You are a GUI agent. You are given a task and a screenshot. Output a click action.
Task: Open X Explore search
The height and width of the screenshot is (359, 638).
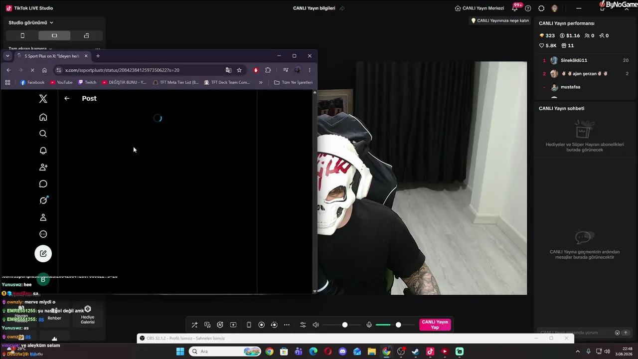click(43, 134)
